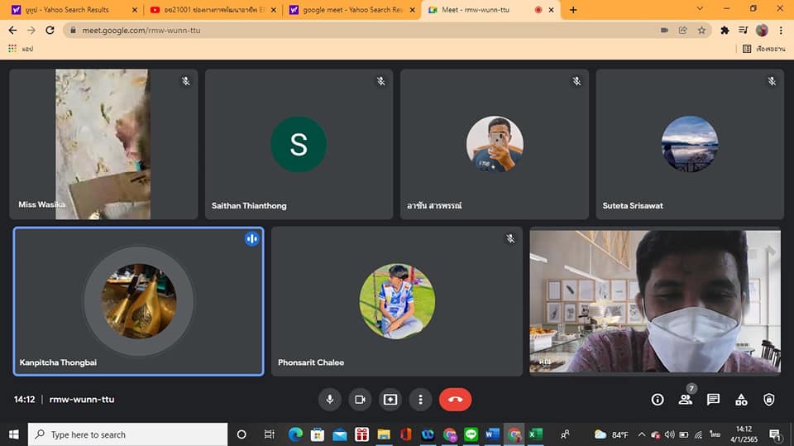Open the More options three-dot menu

420,400
